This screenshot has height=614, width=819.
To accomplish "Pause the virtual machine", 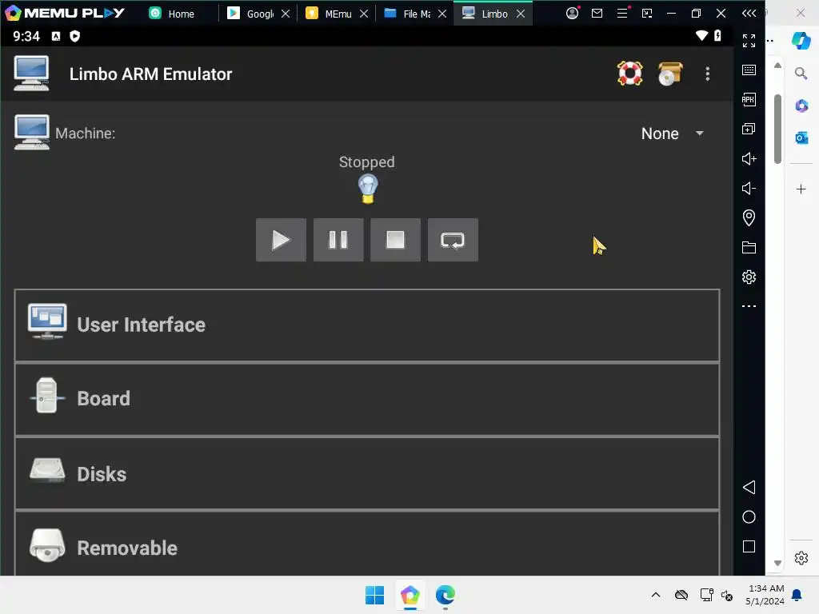I will click(338, 240).
